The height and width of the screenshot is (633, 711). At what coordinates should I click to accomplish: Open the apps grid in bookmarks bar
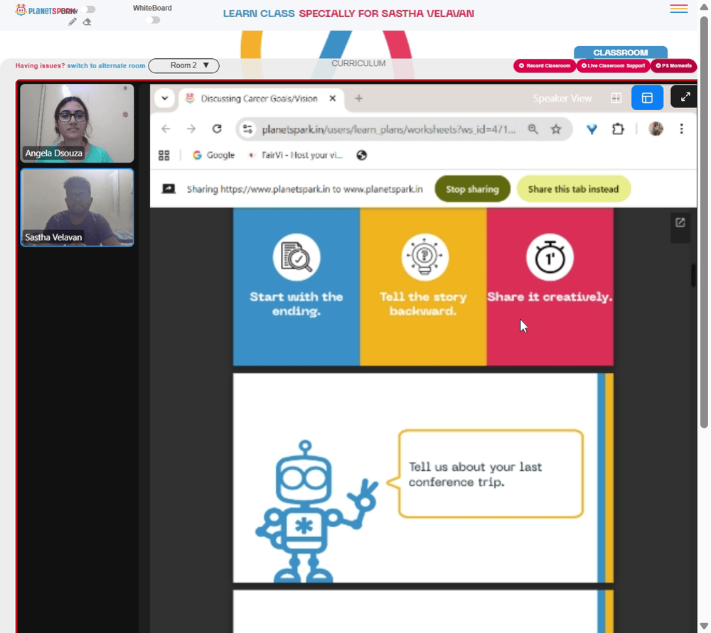click(x=164, y=156)
